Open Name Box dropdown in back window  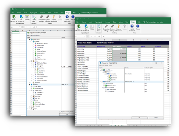coord(20,27)
